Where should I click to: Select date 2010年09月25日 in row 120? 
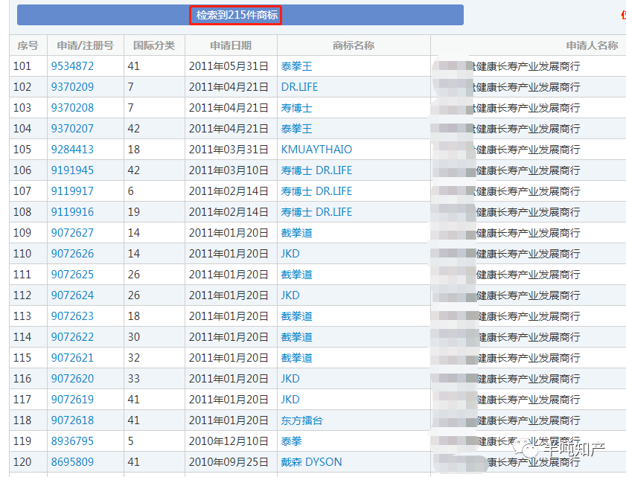pyautogui.click(x=229, y=462)
